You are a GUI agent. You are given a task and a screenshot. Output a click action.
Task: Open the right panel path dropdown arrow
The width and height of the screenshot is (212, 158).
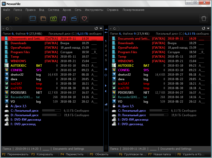coord(208,28)
